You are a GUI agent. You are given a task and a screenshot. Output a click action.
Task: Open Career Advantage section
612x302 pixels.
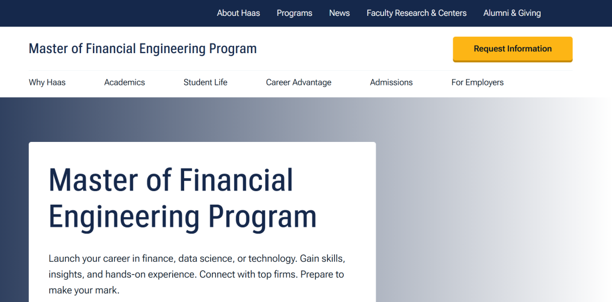pyautogui.click(x=299, y=83)
